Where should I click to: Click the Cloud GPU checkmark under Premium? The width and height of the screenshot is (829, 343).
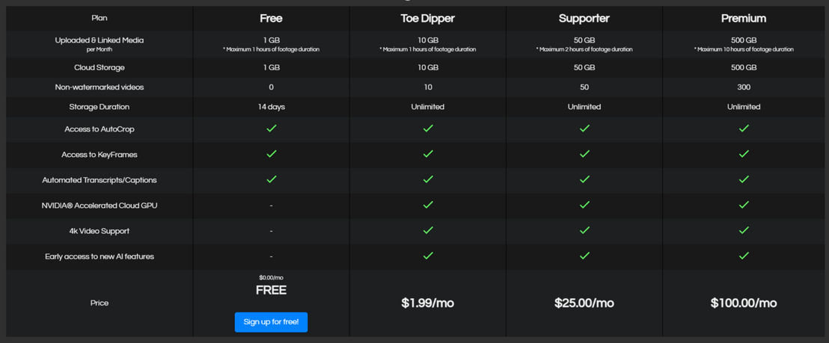click(744, 205)
